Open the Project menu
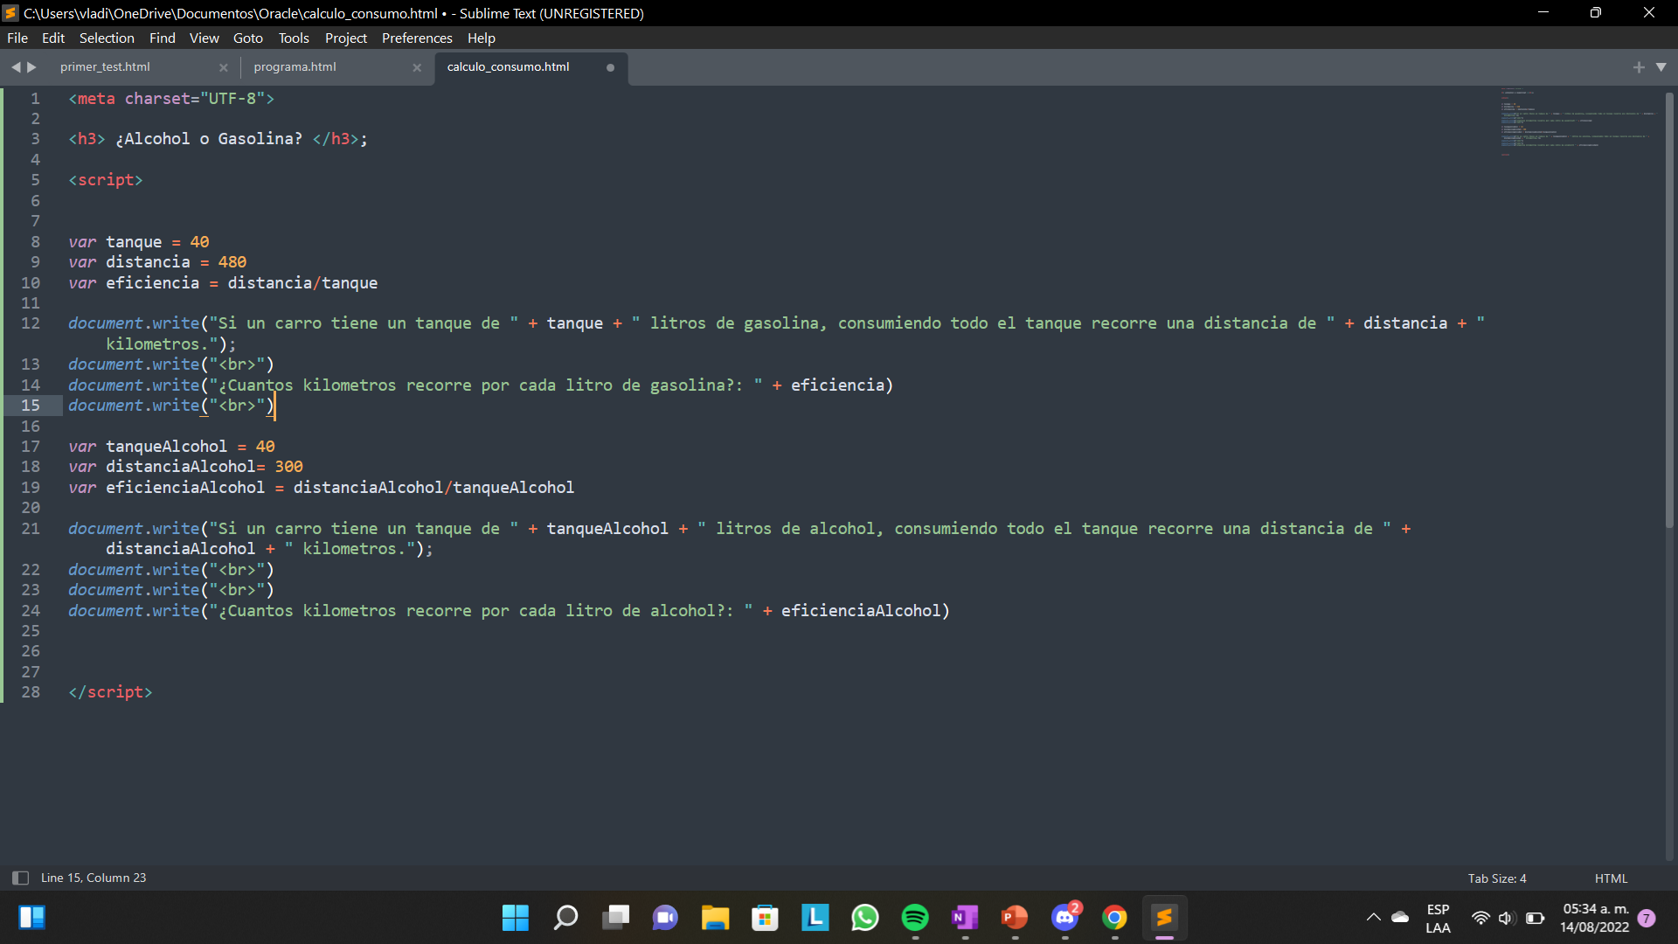The width and height of the screenshot is (1678, 944). click(346, 38)
